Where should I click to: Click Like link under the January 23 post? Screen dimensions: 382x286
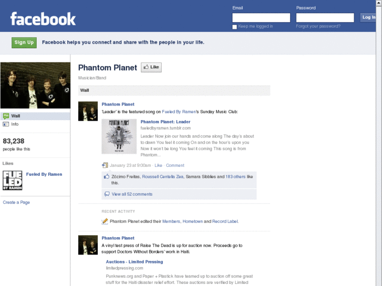pos(158,165)
